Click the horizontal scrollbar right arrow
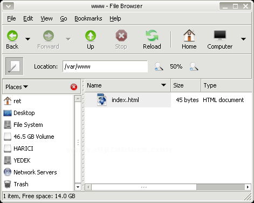254x203 pixels. tap(248, 187)
